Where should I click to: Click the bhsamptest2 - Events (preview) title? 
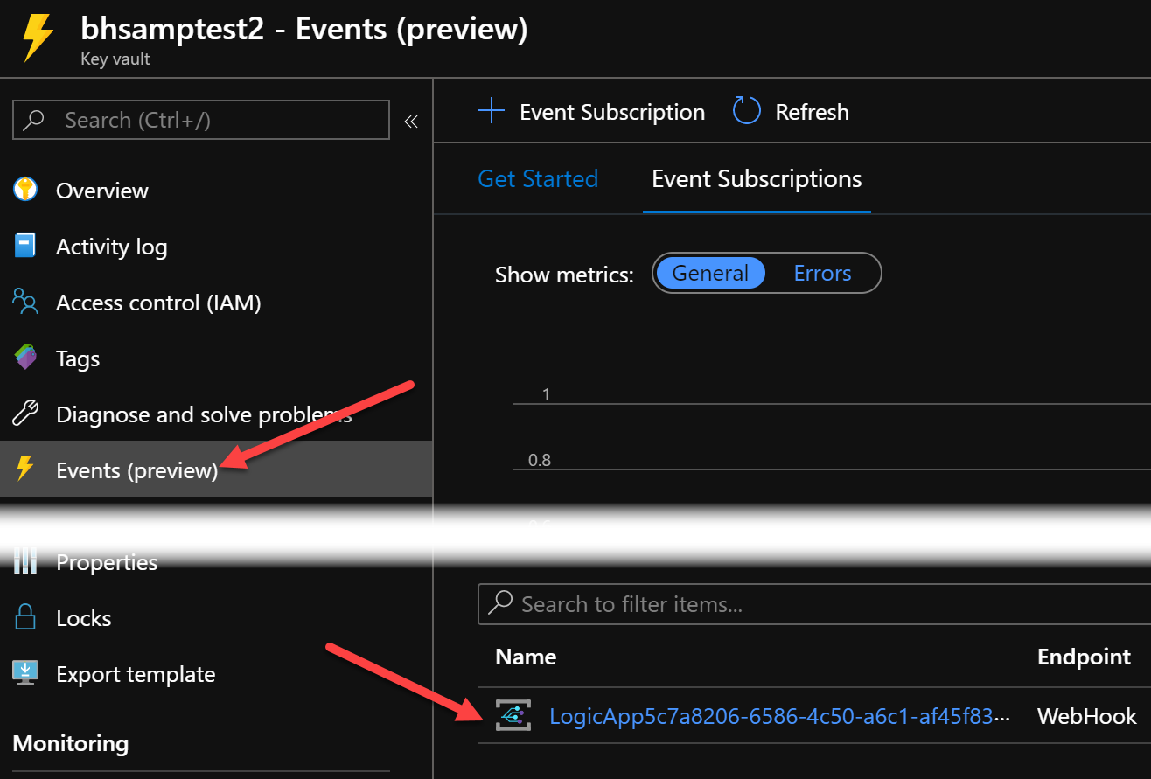click(x=304, y=29)
